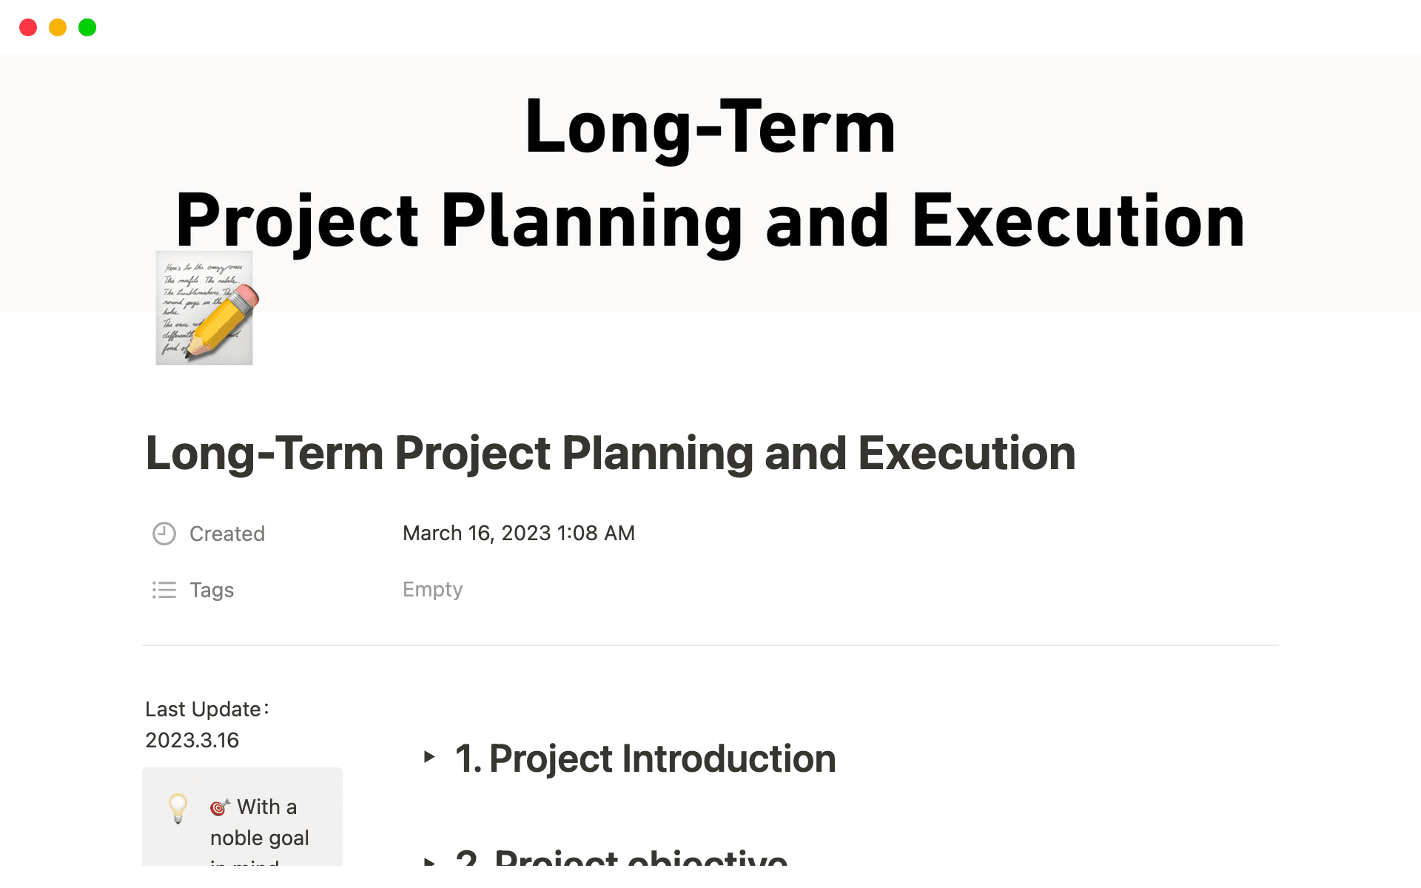Viewport: 1421px width, 888px height.
Task: Select the Tags property label
Action: point(212,591)
